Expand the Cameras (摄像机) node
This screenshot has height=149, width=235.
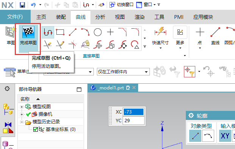22,114
